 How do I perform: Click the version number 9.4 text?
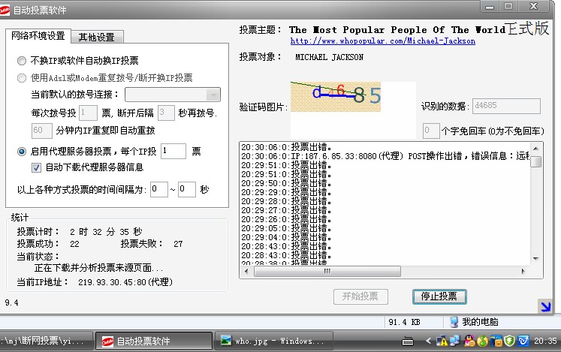click(x=11, y=302)
